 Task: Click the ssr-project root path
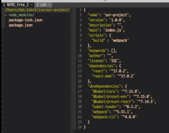[37, 10]
